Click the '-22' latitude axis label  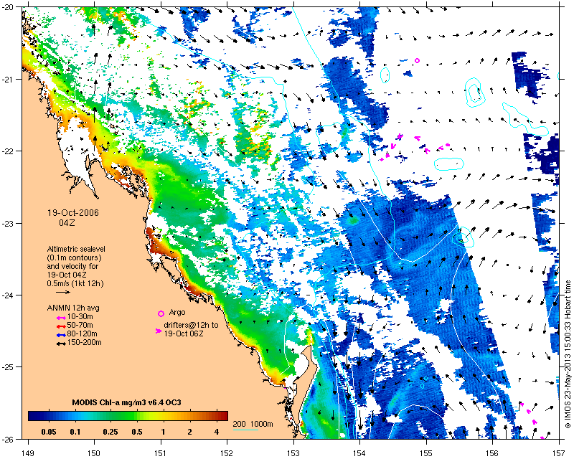[9, 151]
